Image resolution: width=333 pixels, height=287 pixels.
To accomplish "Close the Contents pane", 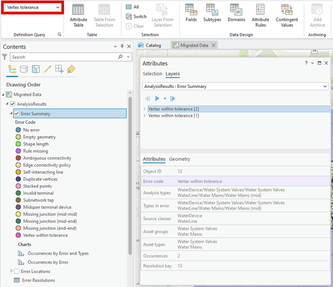I will (x=129, y=46).
